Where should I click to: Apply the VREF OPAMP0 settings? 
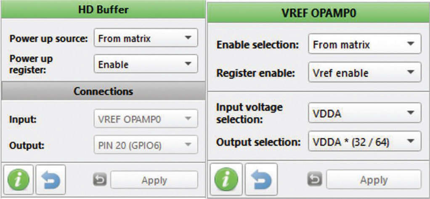[374, 180]
